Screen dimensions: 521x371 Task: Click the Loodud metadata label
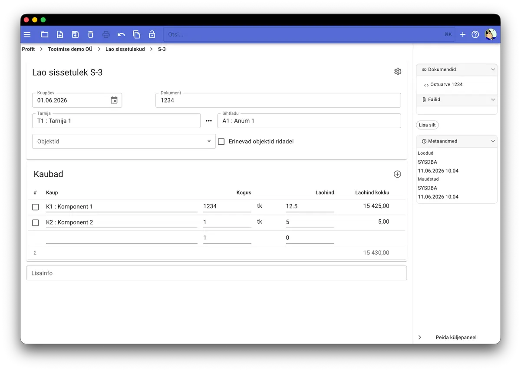(x=425, y=153)
